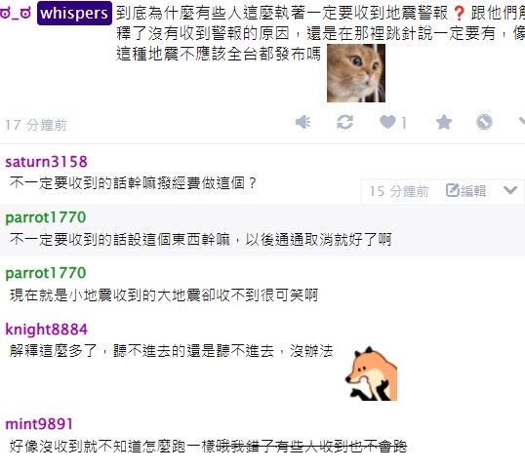
Task: Open the highlighted parrot1770 reply's username
Action: tap(46, 217)
